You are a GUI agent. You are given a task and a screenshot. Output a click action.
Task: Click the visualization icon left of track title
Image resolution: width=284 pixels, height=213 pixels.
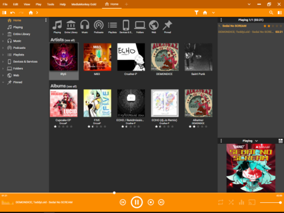[x=7, y=203]
